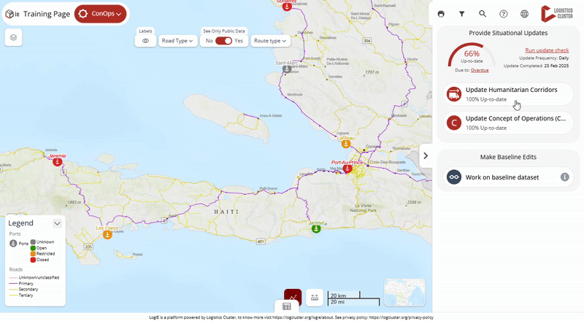The image size is (584, 321).
Task: Click the overview mini map thumbnail
Action: pyautogui.click(x=404, y=293)
